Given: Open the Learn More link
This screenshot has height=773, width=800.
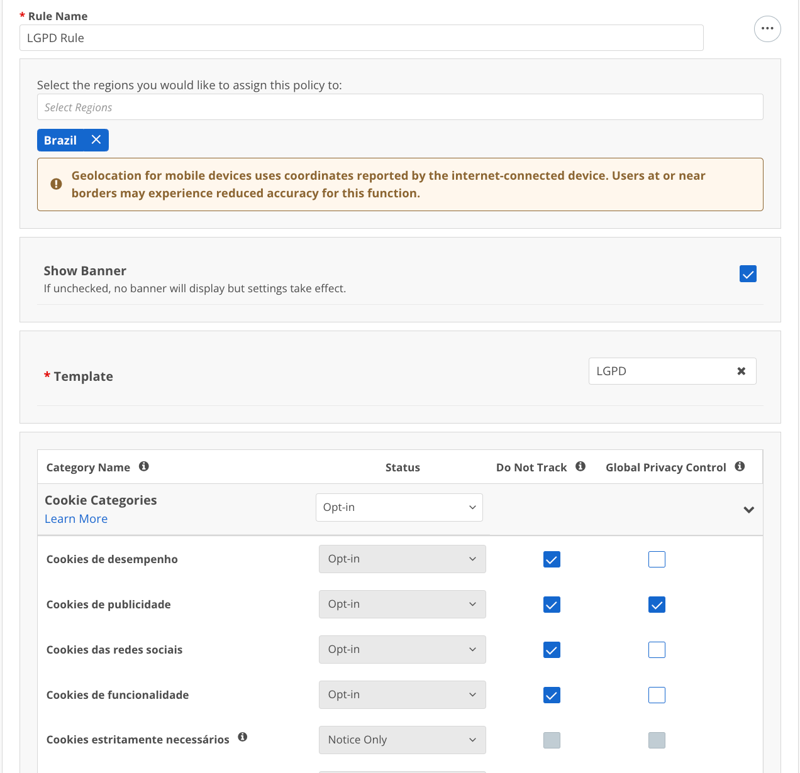Looking at the screenshot, I should pos(75,518).
